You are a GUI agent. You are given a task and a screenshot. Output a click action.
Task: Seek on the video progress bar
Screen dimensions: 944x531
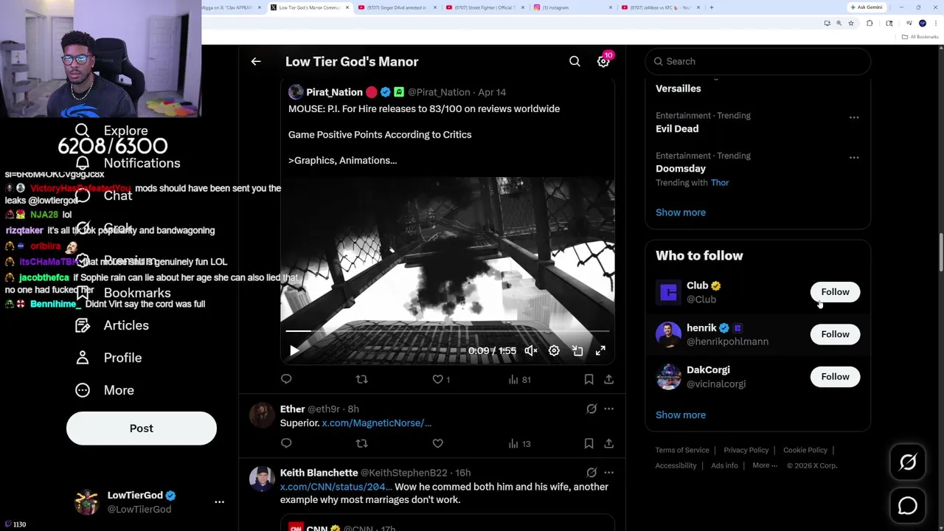447,331
